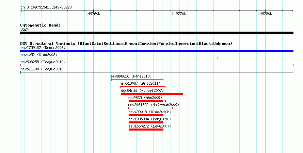Select the red esv9635 variant bar
The height and width of the screenshot is (153, 303).
point(147,101)
